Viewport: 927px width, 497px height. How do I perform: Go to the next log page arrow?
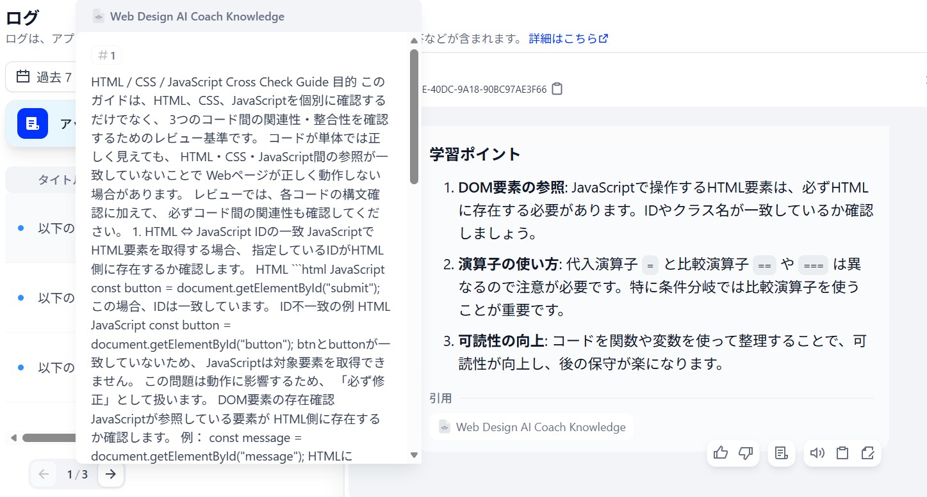[111, 474]
